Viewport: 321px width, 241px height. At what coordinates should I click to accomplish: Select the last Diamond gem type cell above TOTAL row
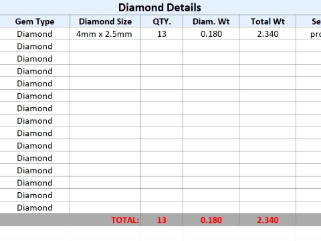pyautogui.click(x=35, y=208)
